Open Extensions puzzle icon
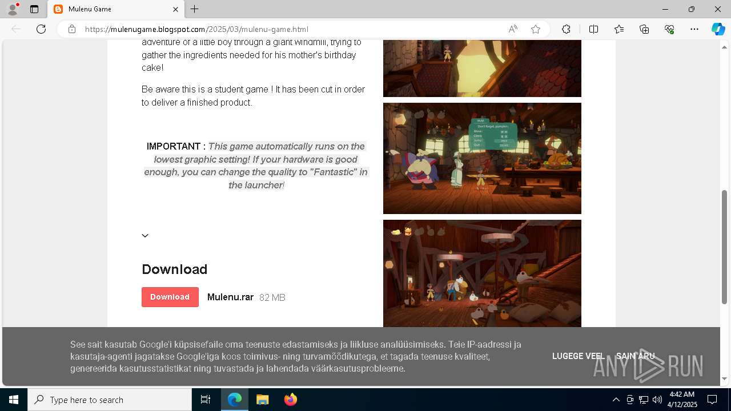The width and height of the screenshot is (731, 411). 566,29
